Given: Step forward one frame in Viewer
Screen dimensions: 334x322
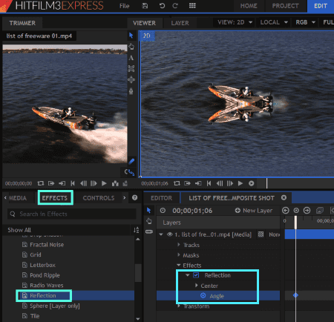Looking at the screenshot, I should pos(230,183).
